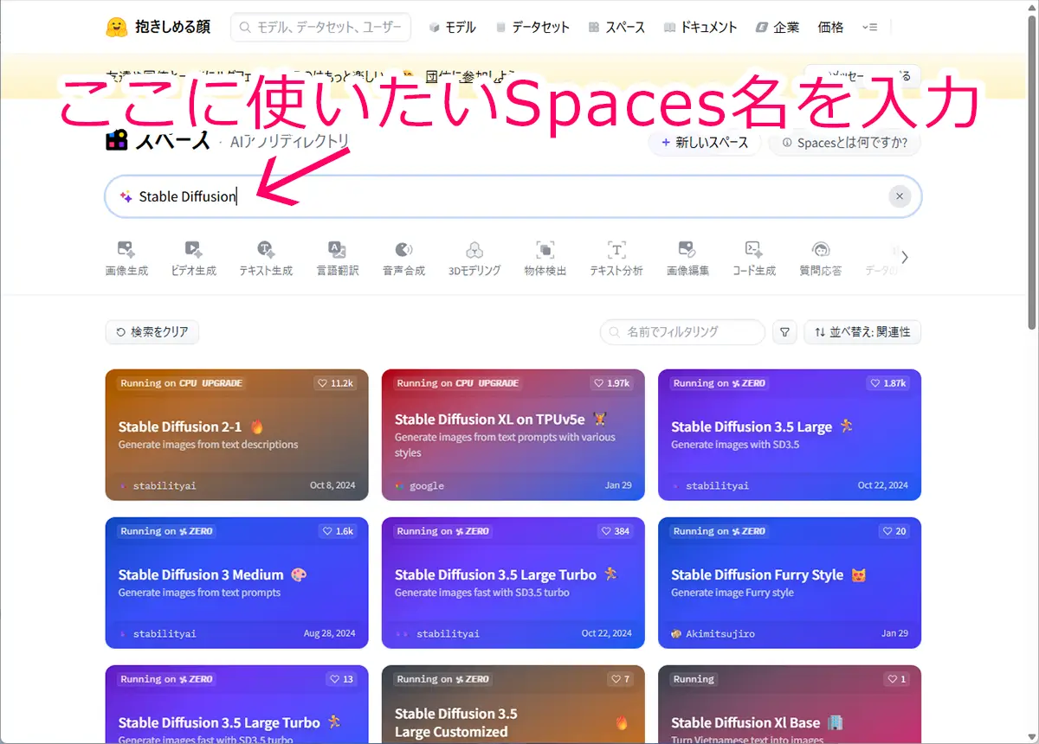Image resolution: width=1039 pixels, height=744 pixels.
Task: Select the 音声合成 category icon
Action: tap(403, 251)
